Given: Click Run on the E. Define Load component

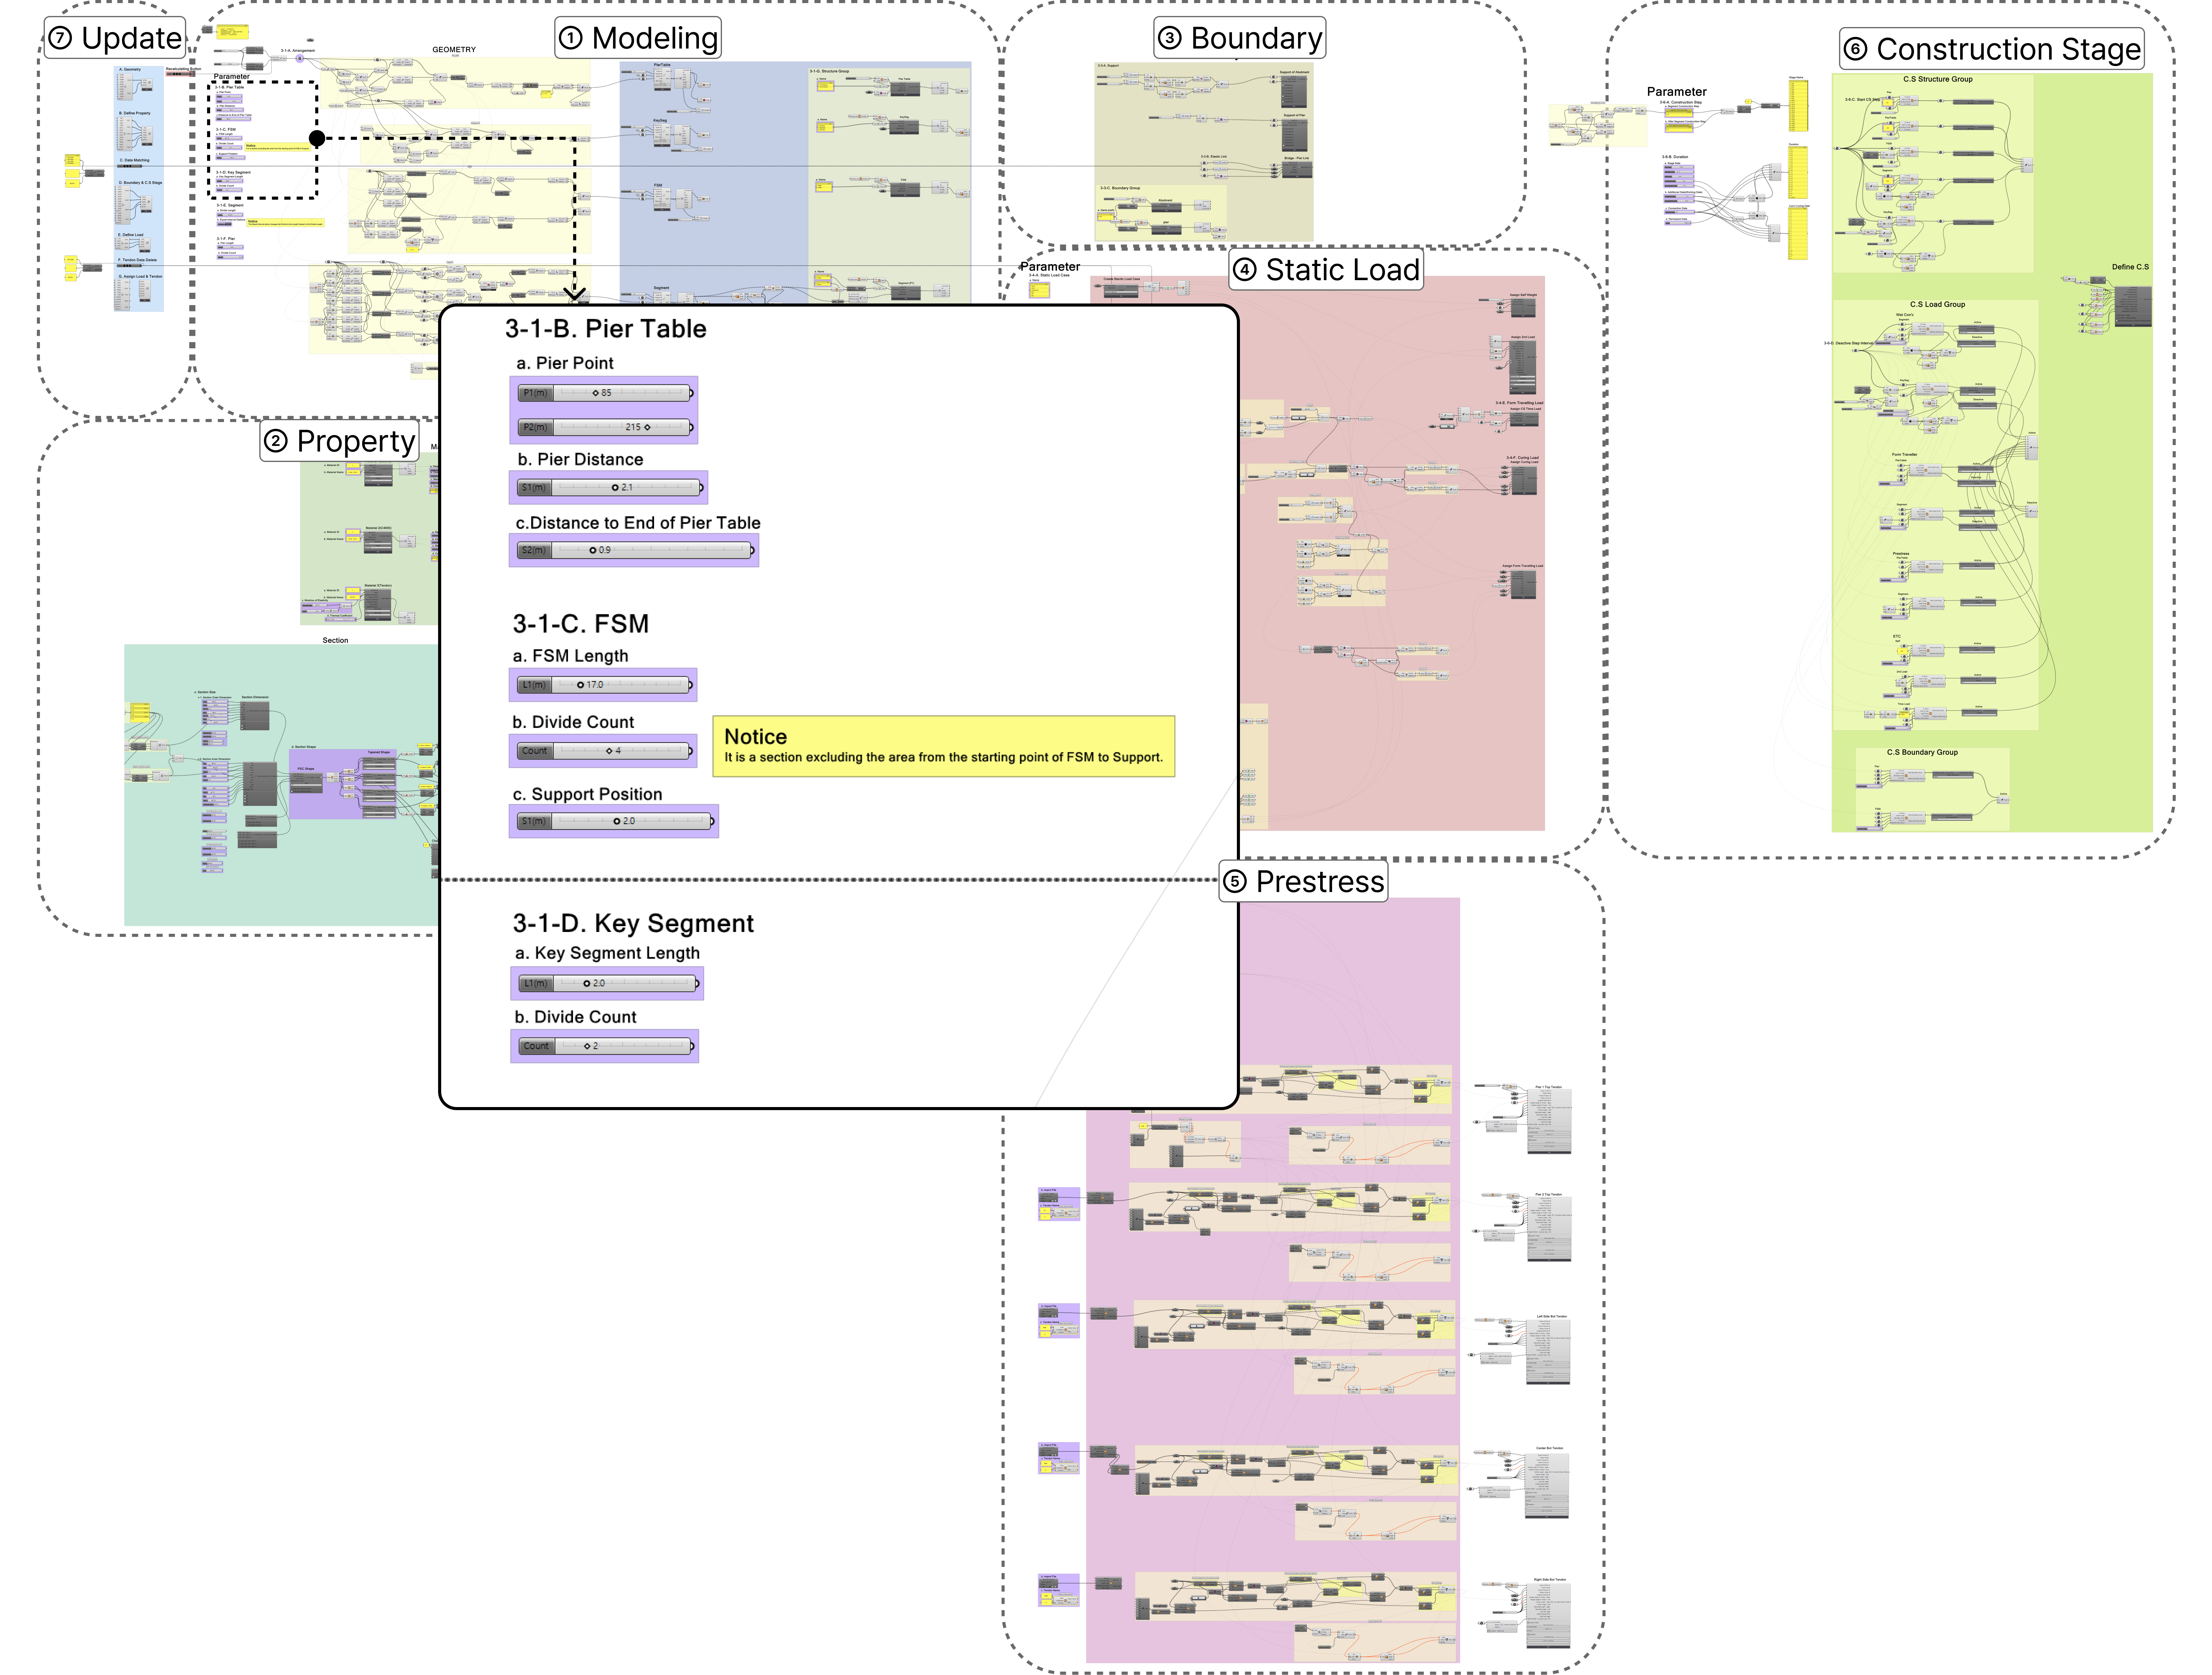Looking at the screenshot, I should pos(145,251).
